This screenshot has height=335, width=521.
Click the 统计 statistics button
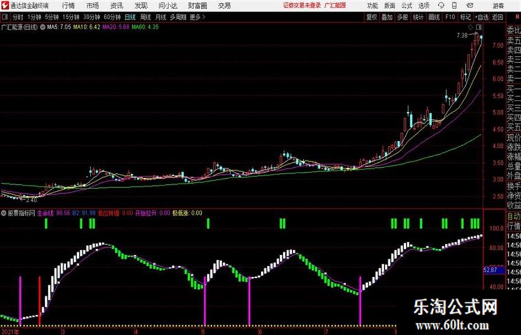pos(418,17)
